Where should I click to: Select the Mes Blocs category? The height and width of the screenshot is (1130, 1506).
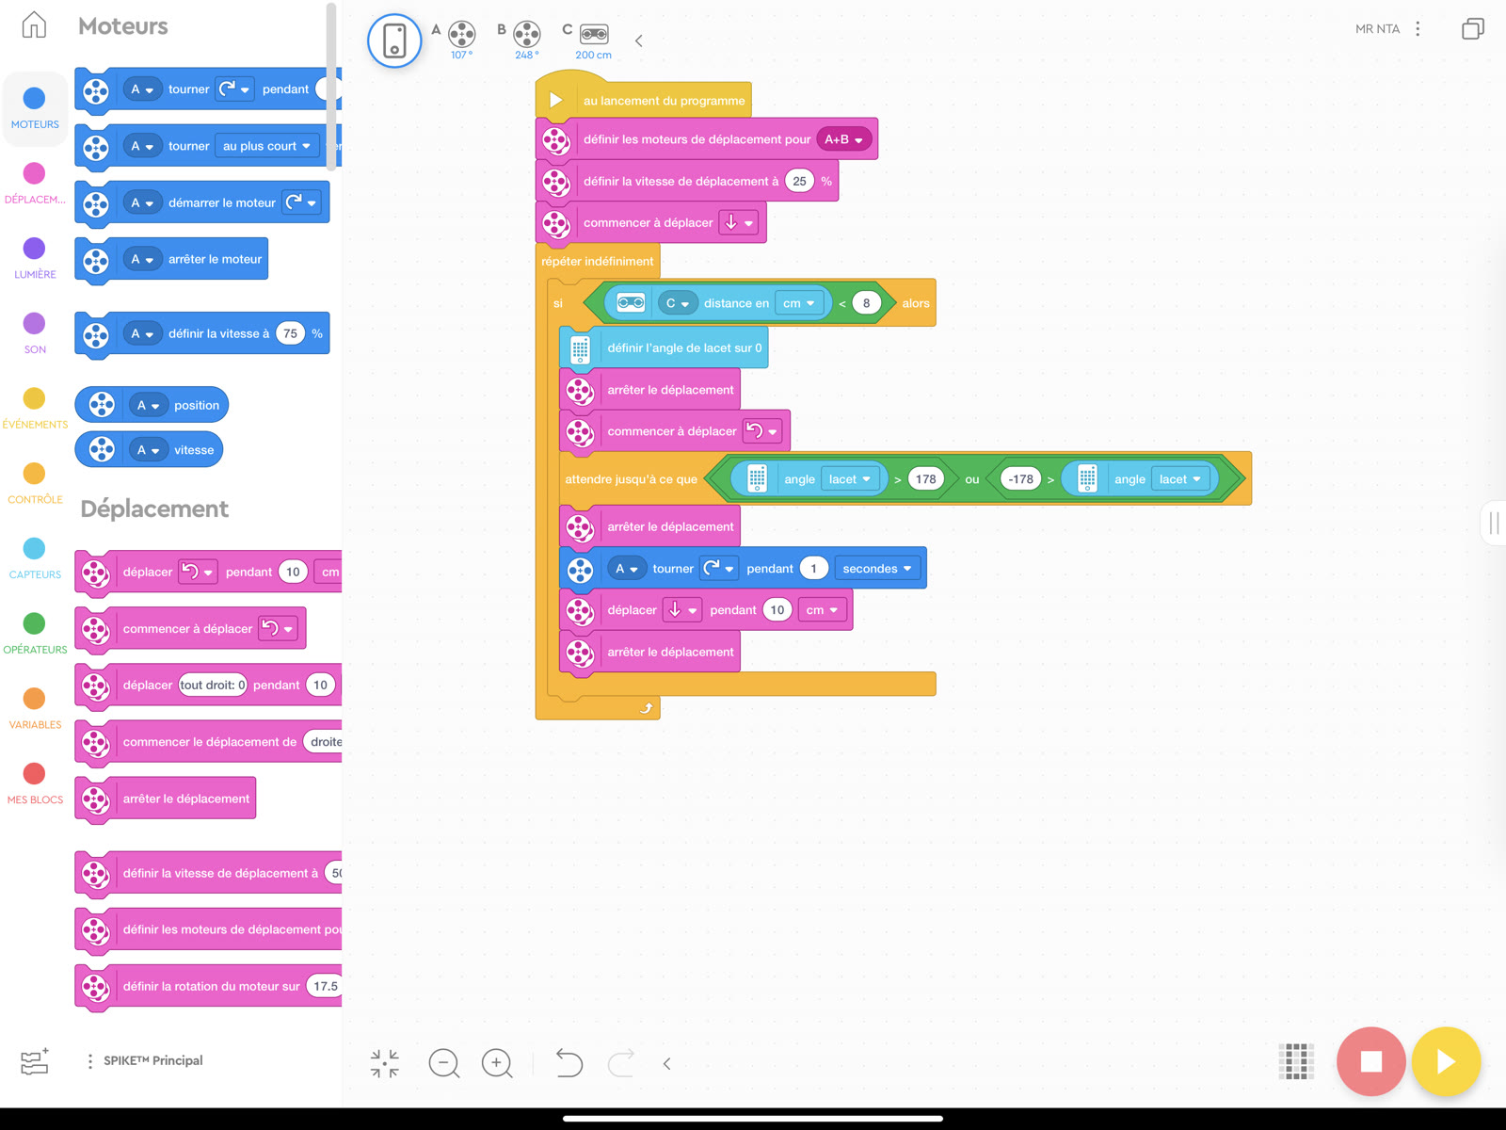coord(35,783)
